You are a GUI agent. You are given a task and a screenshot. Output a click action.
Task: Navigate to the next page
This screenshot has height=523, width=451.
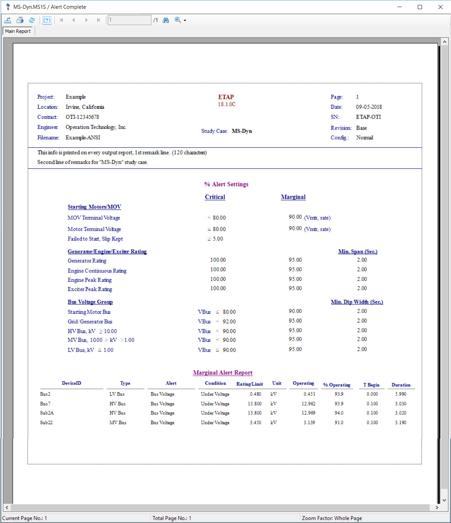point(86,20)
